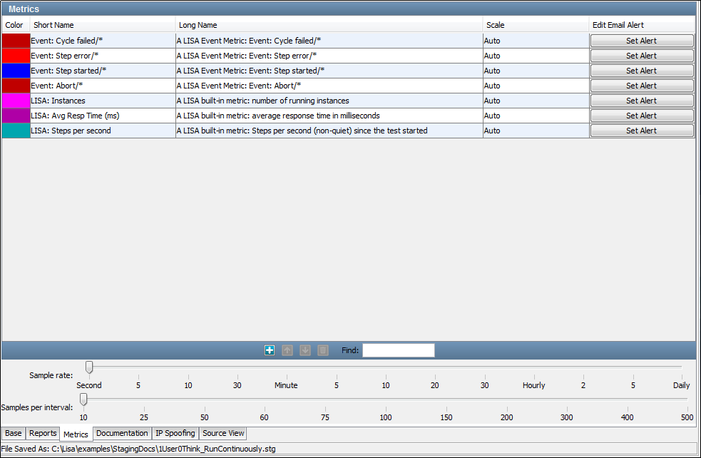Select the Metrics tab
The height and width of the screenshot is (458, 701).
tap(75, 433)
